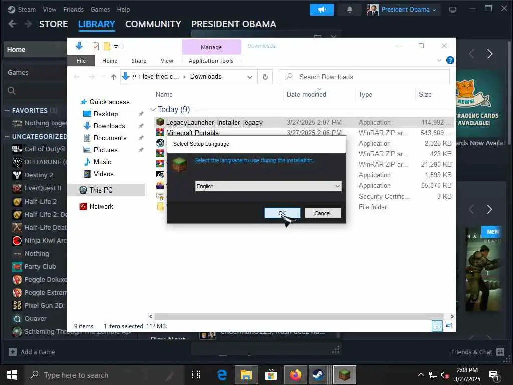Go up one folder level arrow
This screenshot has width=513, height=385.
click(x=114, y=77)
